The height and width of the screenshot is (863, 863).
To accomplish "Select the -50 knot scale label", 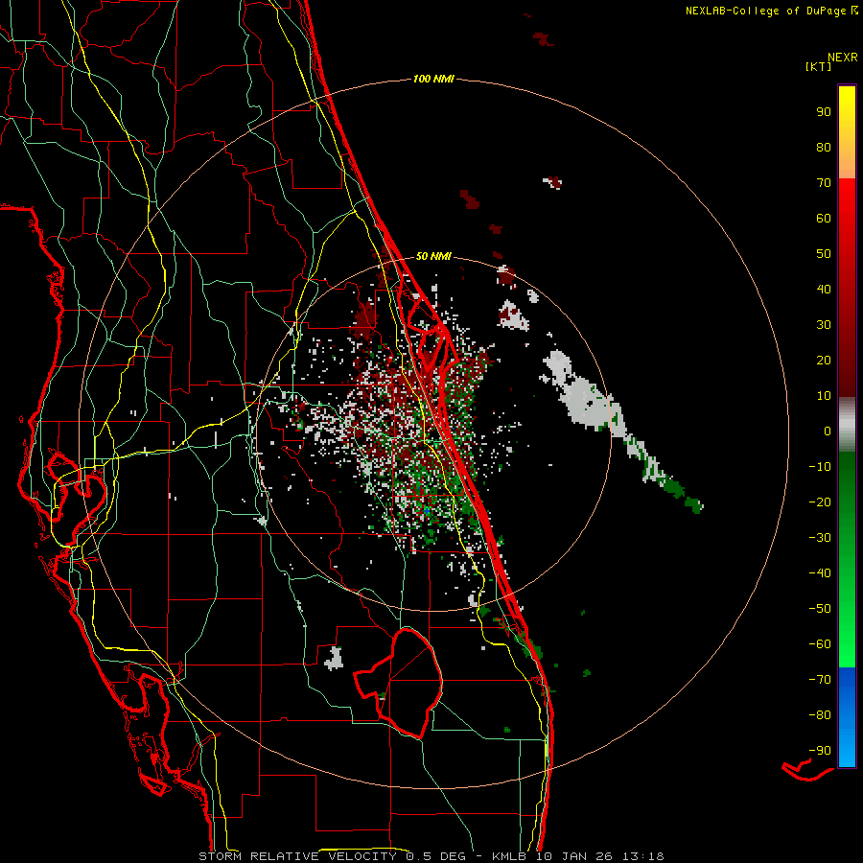I will click(x=820, y=609).
